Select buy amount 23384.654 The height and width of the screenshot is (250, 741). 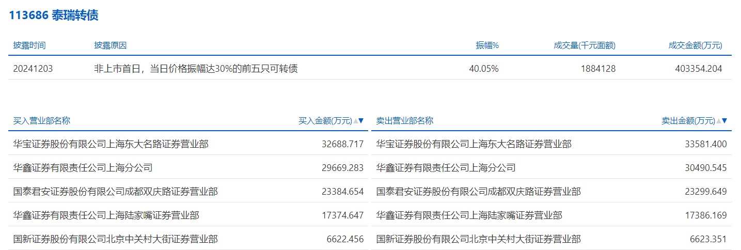pyautogui.click(x=343, y=192)
